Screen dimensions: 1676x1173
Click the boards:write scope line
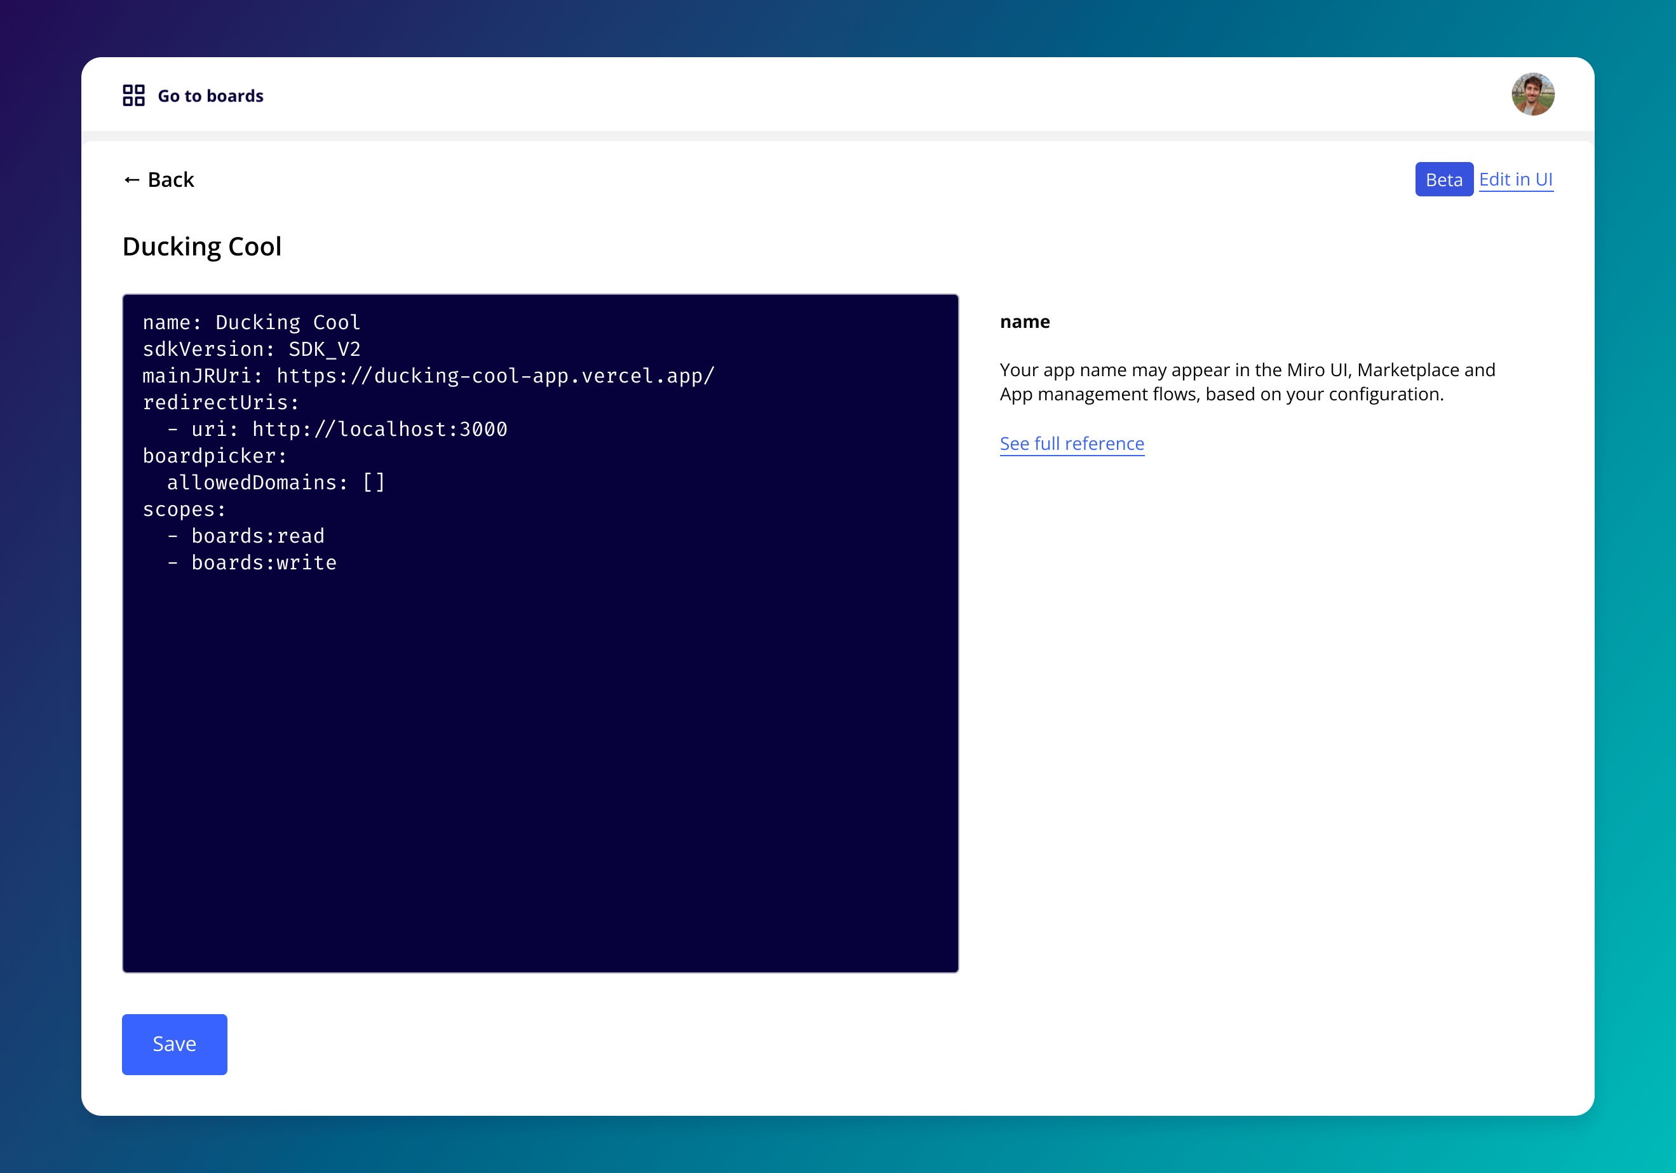click(252, 563)
